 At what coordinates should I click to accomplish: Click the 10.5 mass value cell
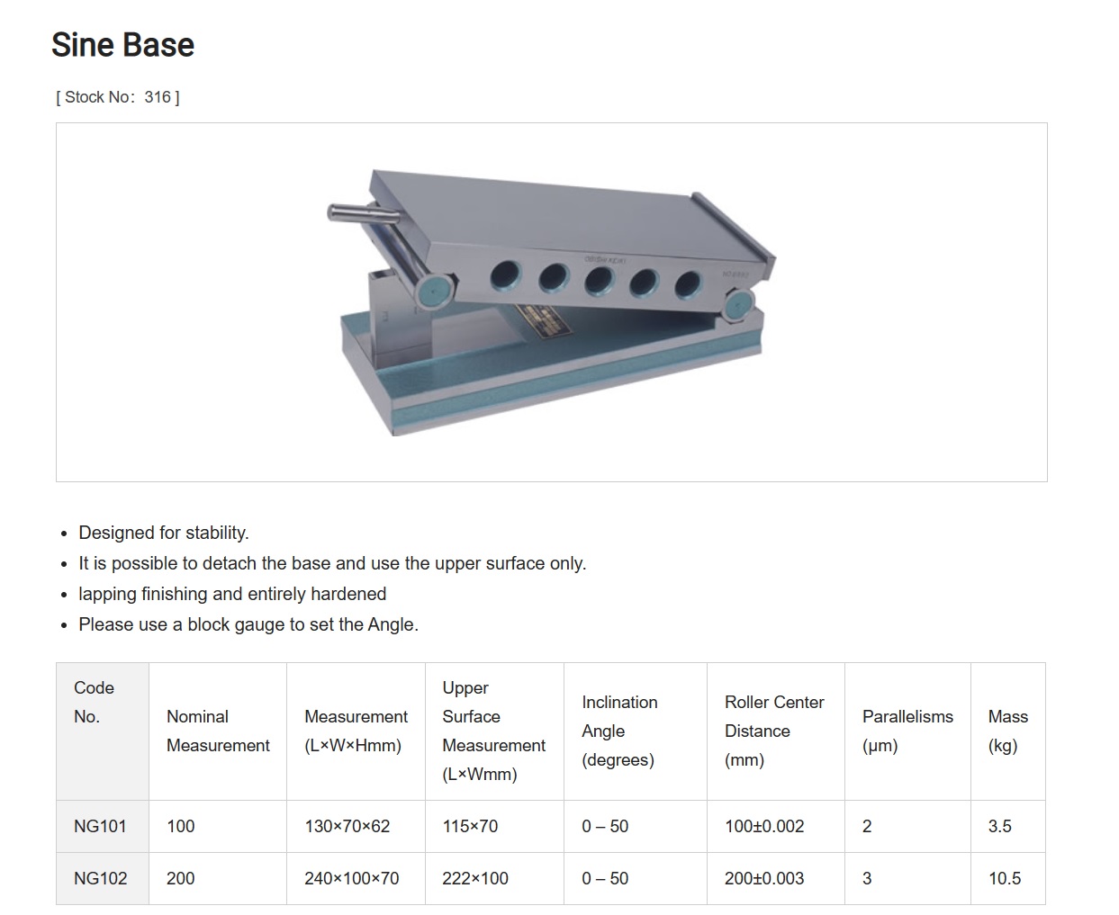(x=1005, y=878)
